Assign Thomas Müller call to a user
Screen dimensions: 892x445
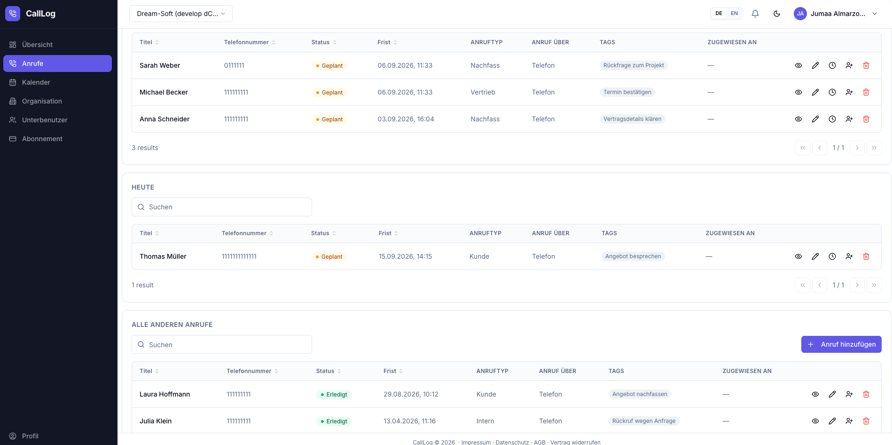[849, 256]
